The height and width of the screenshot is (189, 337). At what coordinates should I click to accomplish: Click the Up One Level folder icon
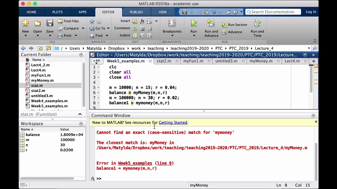point(40,48)
